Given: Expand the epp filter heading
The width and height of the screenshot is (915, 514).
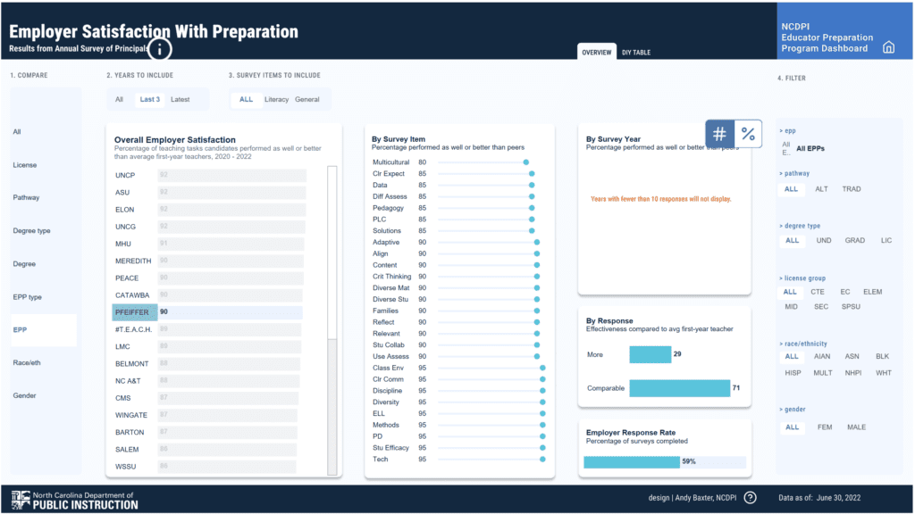Looking at the screenshot, I should (788, 131).
